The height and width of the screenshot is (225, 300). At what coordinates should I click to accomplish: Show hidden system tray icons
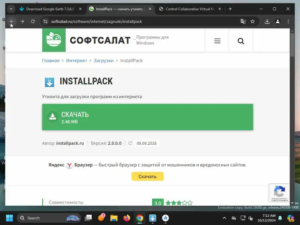[224, 218]
